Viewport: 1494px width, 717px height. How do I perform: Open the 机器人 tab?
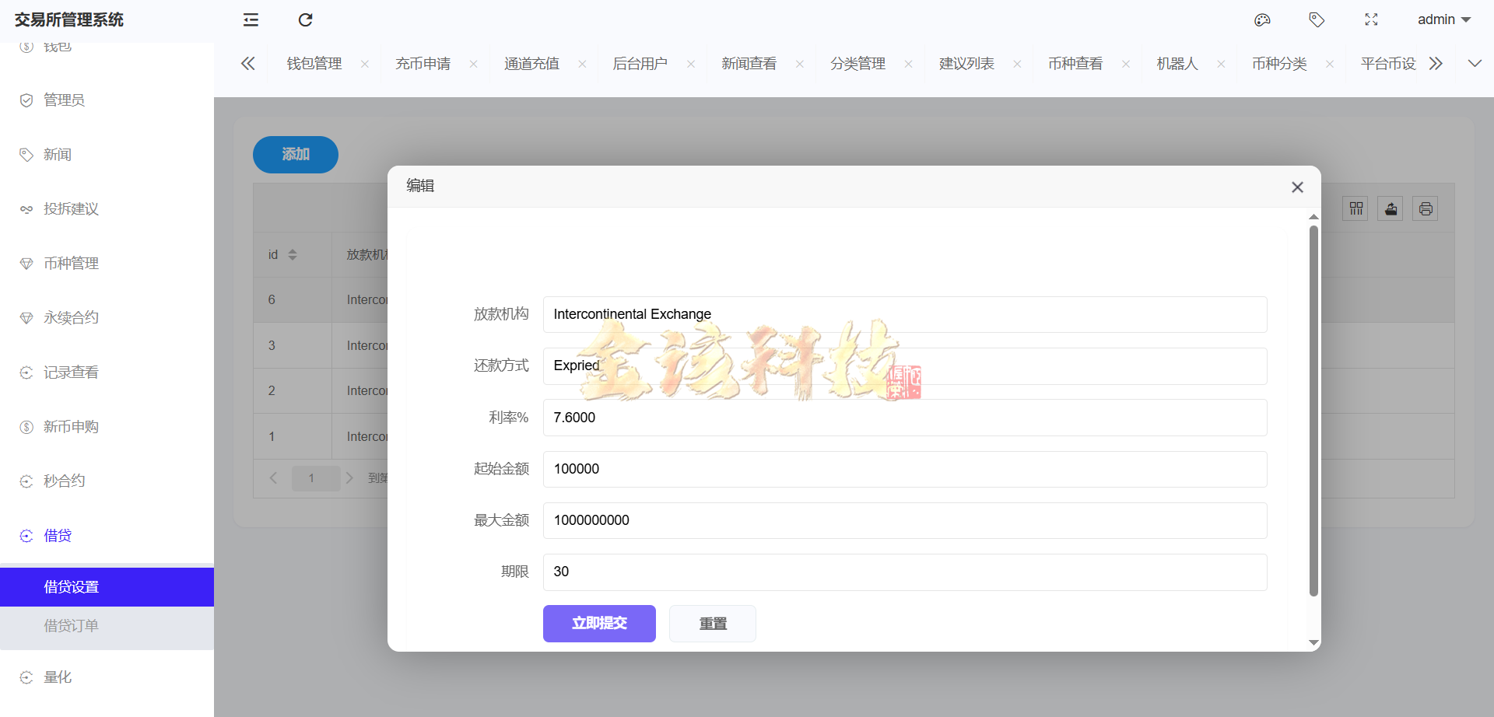click(1177, 63)
